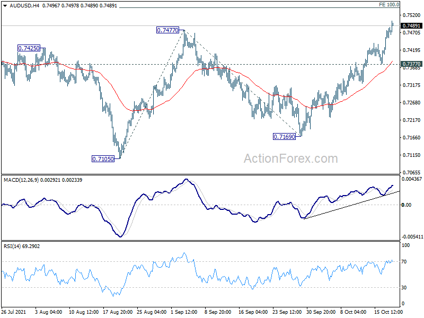Select the current price tag 0.74891
This screenshot has width=424, height=318.
(411, 25)
